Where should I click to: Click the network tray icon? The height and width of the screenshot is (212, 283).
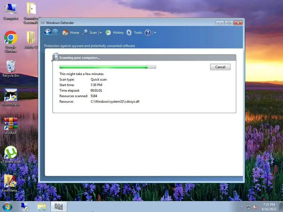[248, 207]
